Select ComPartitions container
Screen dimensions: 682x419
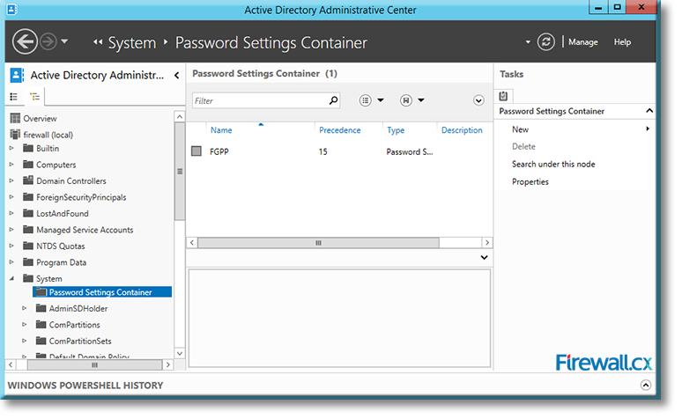tap(74, 325)
